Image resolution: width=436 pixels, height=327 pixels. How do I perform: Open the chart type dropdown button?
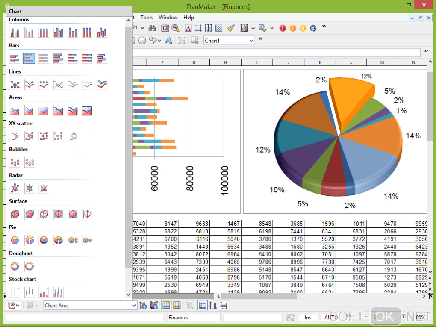(x=13, y=305)
